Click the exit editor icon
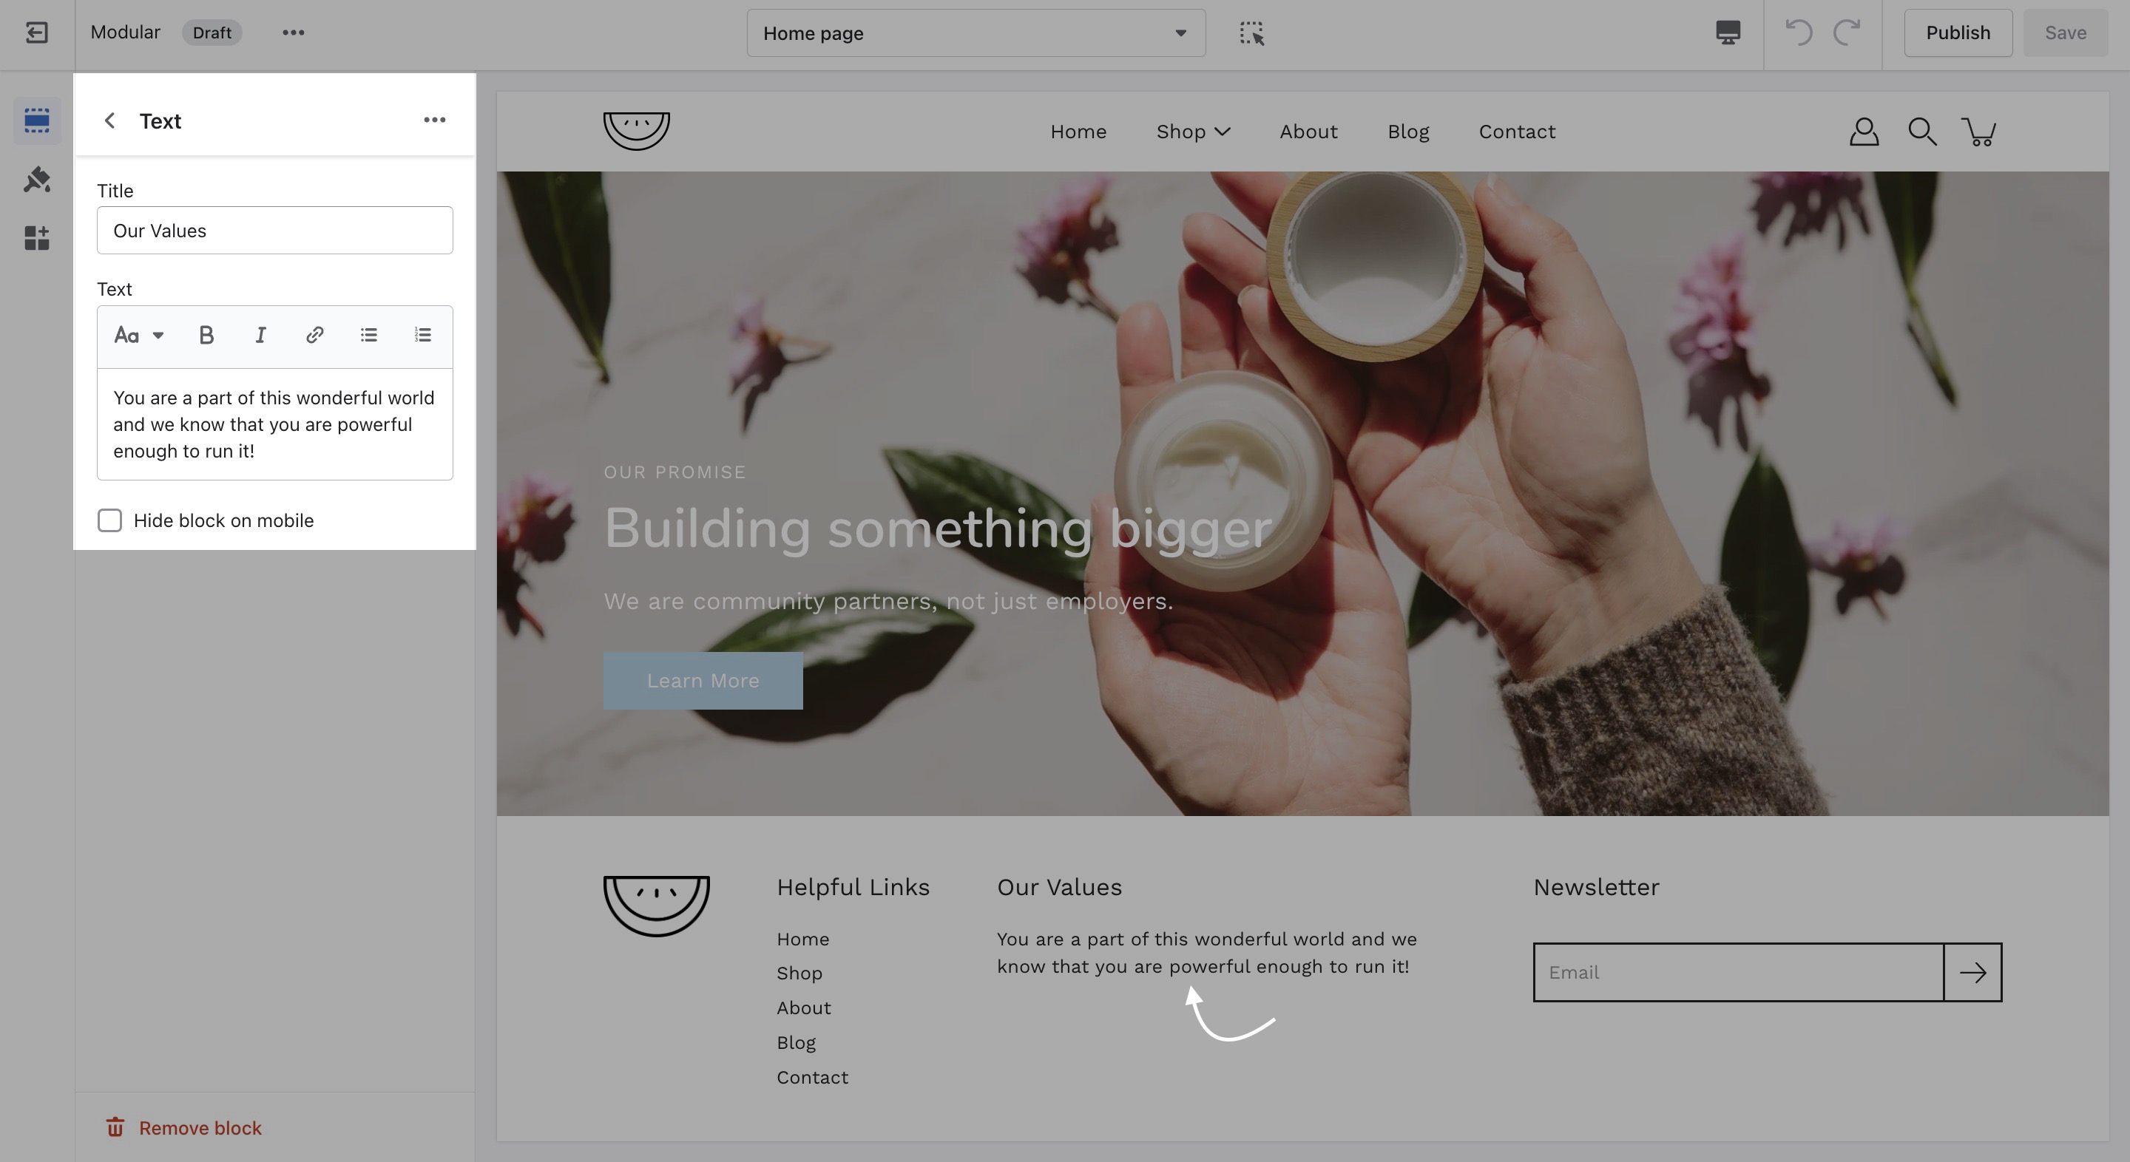2130x1162 pixels. (x=36, y=33)
